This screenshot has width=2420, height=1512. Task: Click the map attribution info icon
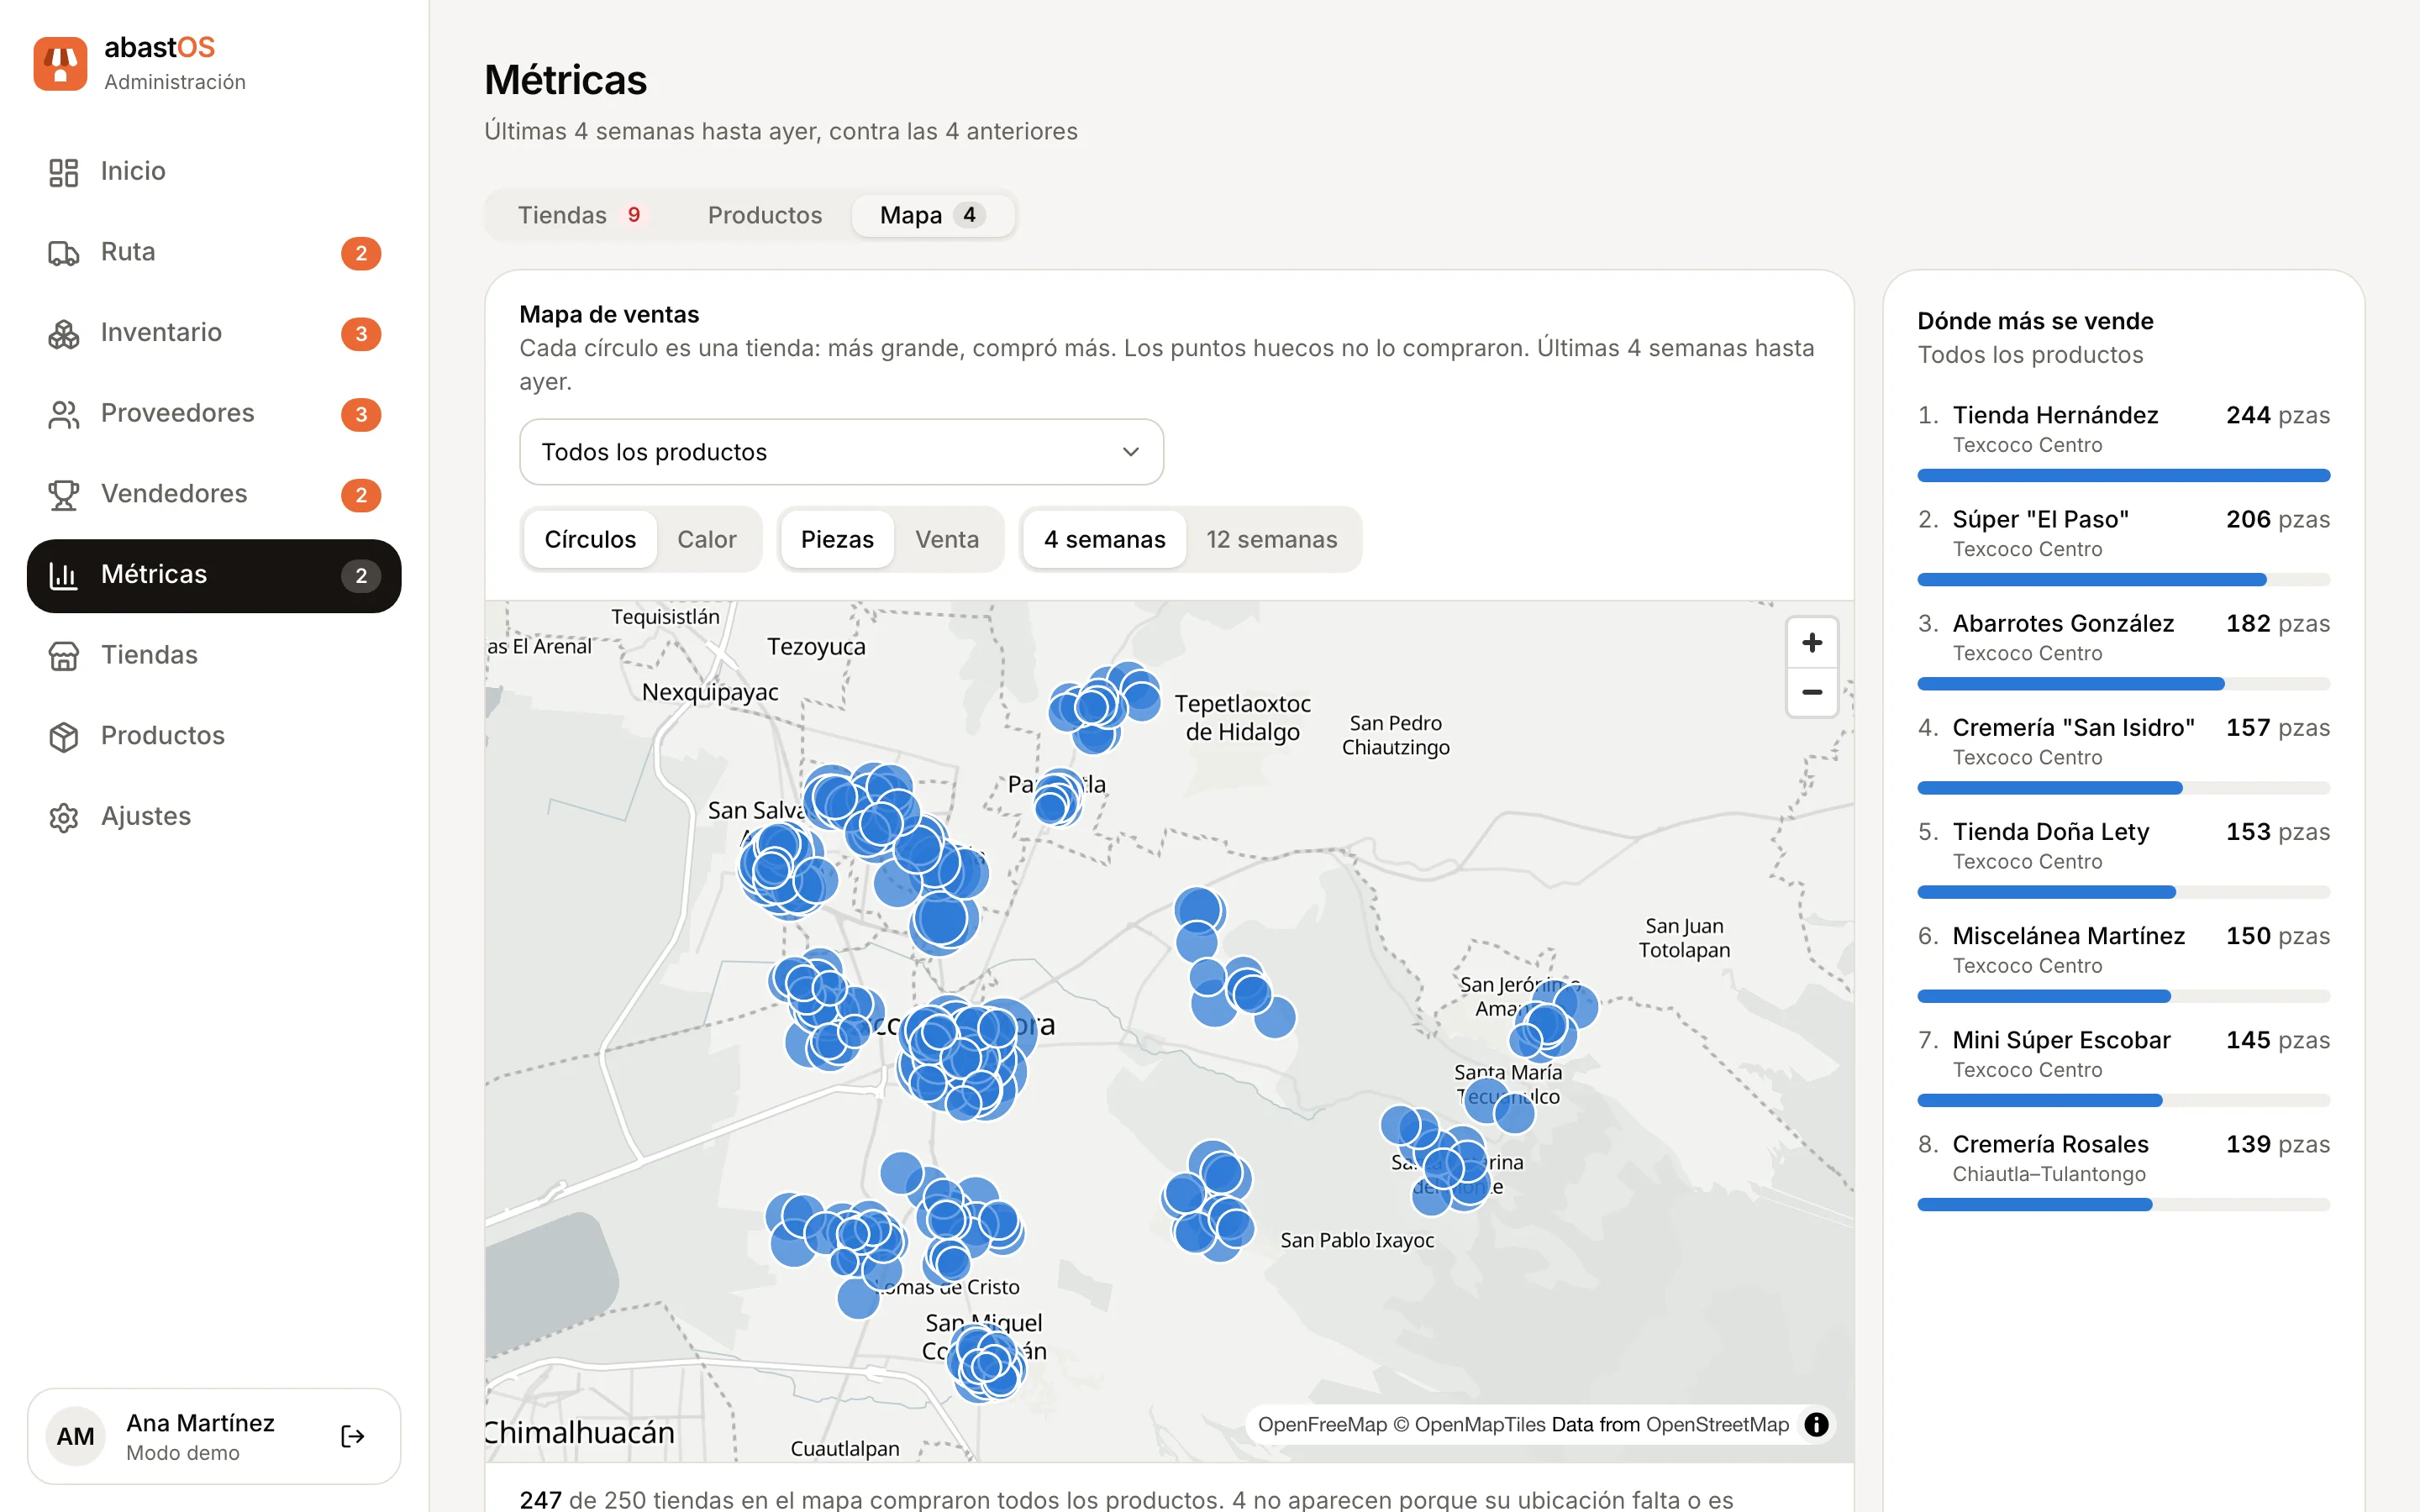coord(1816,1424)
